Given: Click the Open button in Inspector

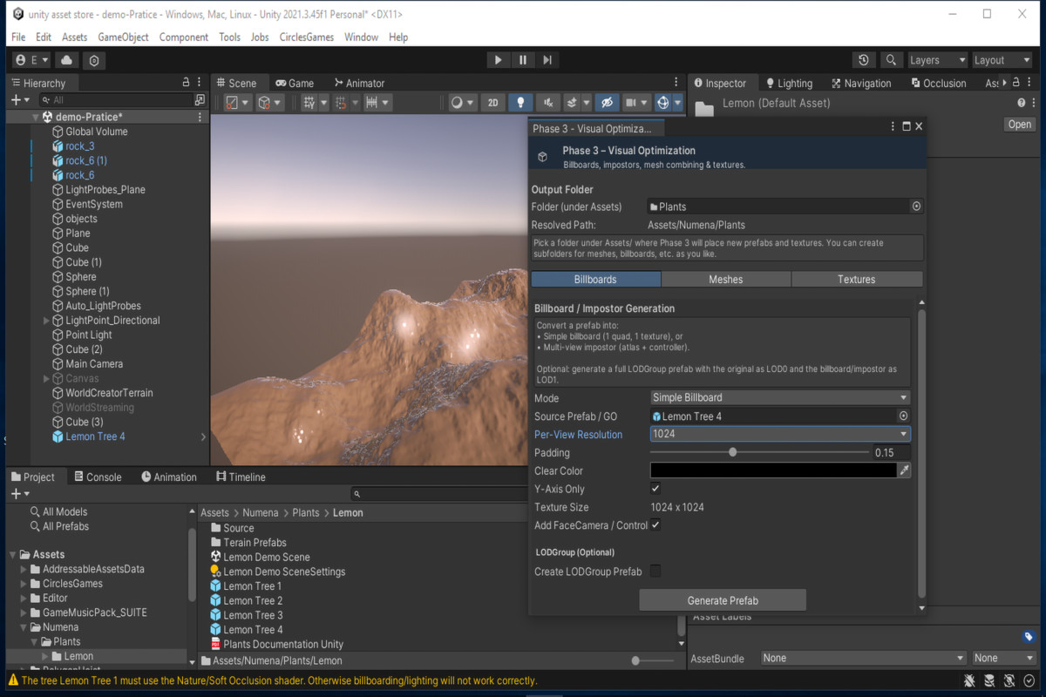Looking at the screenshot, I should [1019, 125].
